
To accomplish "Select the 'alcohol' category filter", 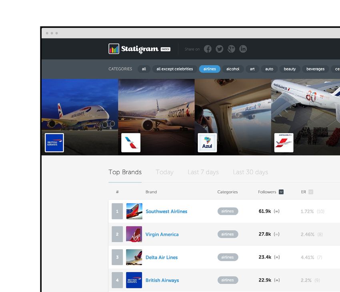I will pos(233,69).
